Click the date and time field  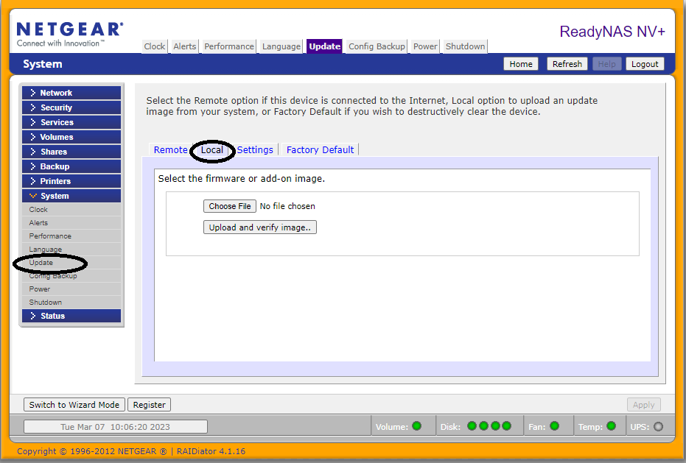[116, 427]
